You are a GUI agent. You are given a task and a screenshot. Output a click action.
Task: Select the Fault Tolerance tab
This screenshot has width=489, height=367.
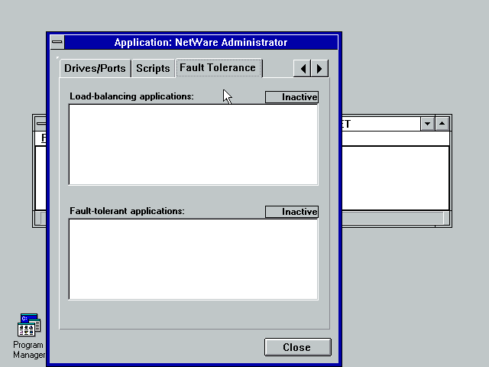click(219, 68)
